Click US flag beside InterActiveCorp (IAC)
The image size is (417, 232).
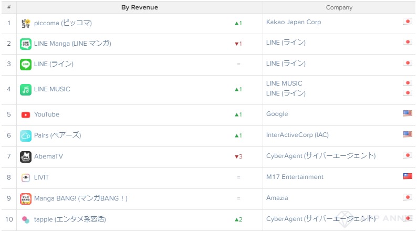408,134
